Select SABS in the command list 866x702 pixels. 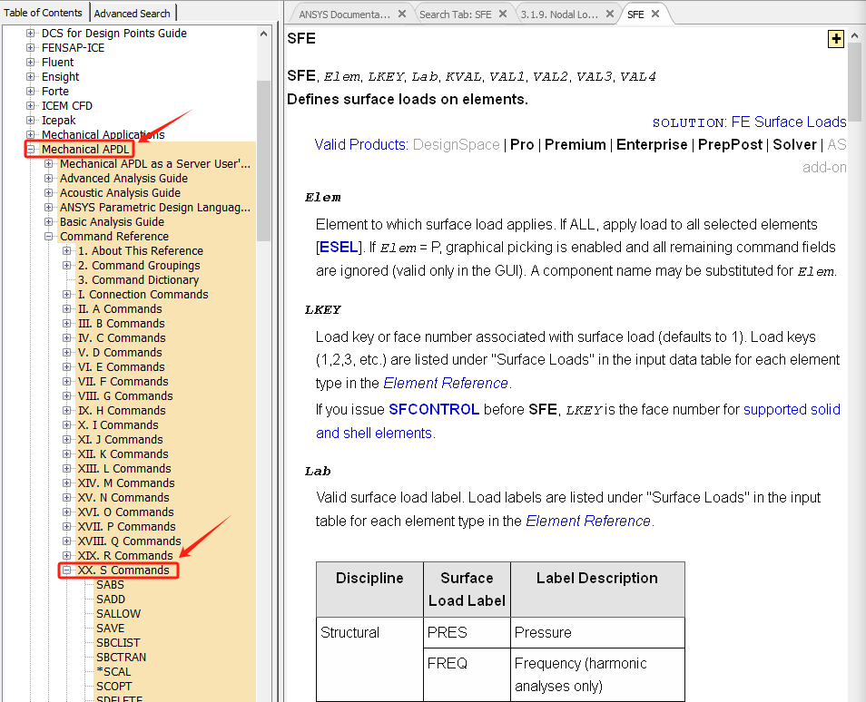(110, 585)
